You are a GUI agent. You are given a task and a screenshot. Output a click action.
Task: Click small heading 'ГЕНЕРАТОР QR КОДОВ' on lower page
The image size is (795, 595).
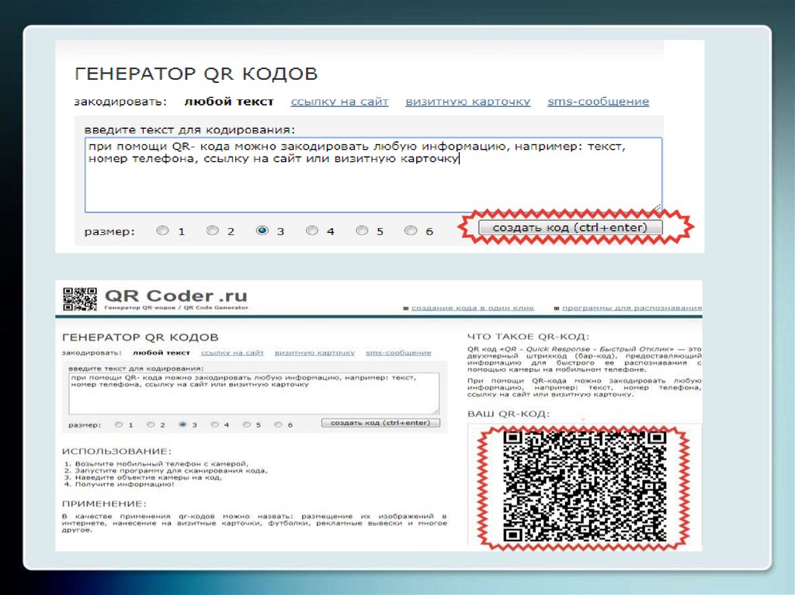tap(140, 337)
